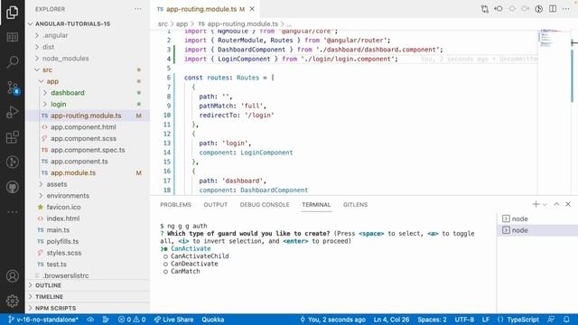
Task: Switch to the Debug Console tab
Action: (x=265, y=205)
